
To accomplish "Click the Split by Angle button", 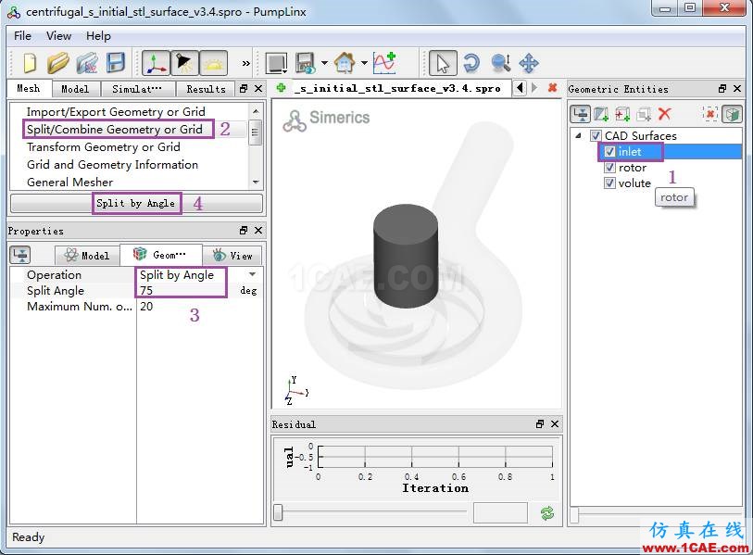I will pyautogui.click(x=136, y=203).
